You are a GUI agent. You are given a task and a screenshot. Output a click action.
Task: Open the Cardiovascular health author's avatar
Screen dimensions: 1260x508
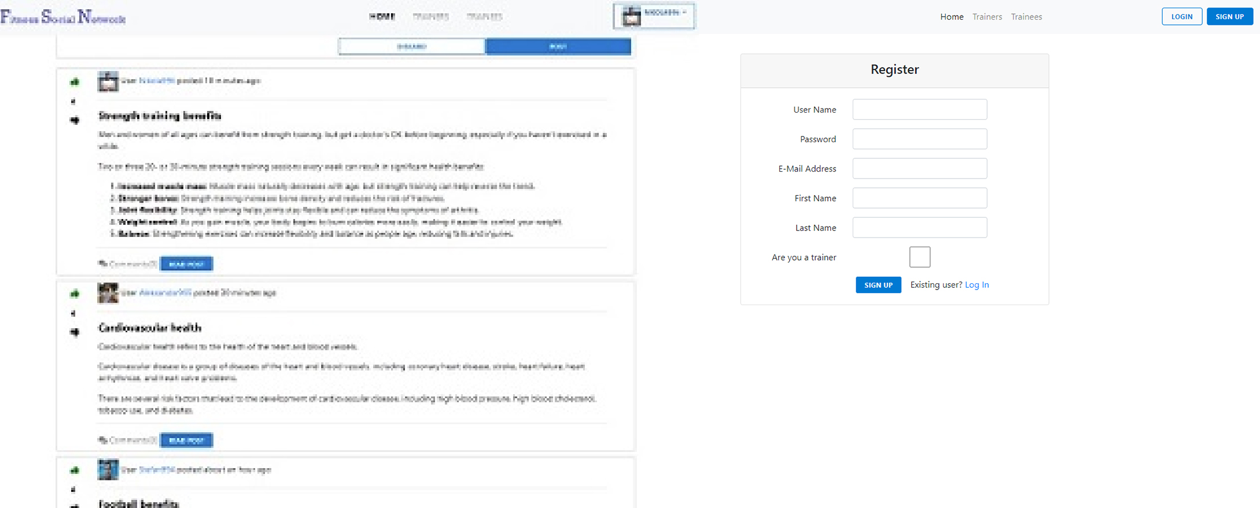[108, 293]
